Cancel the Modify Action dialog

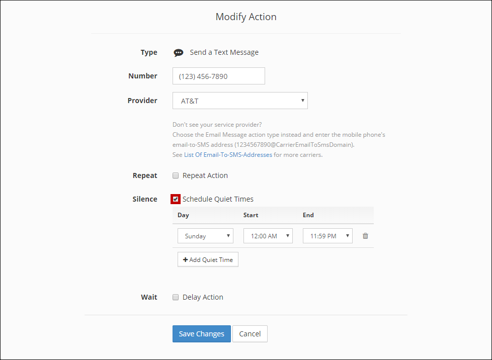point(250,334)
